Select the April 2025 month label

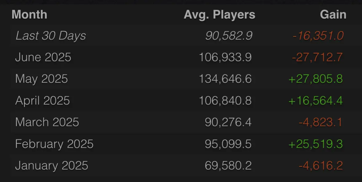(42, 101)
